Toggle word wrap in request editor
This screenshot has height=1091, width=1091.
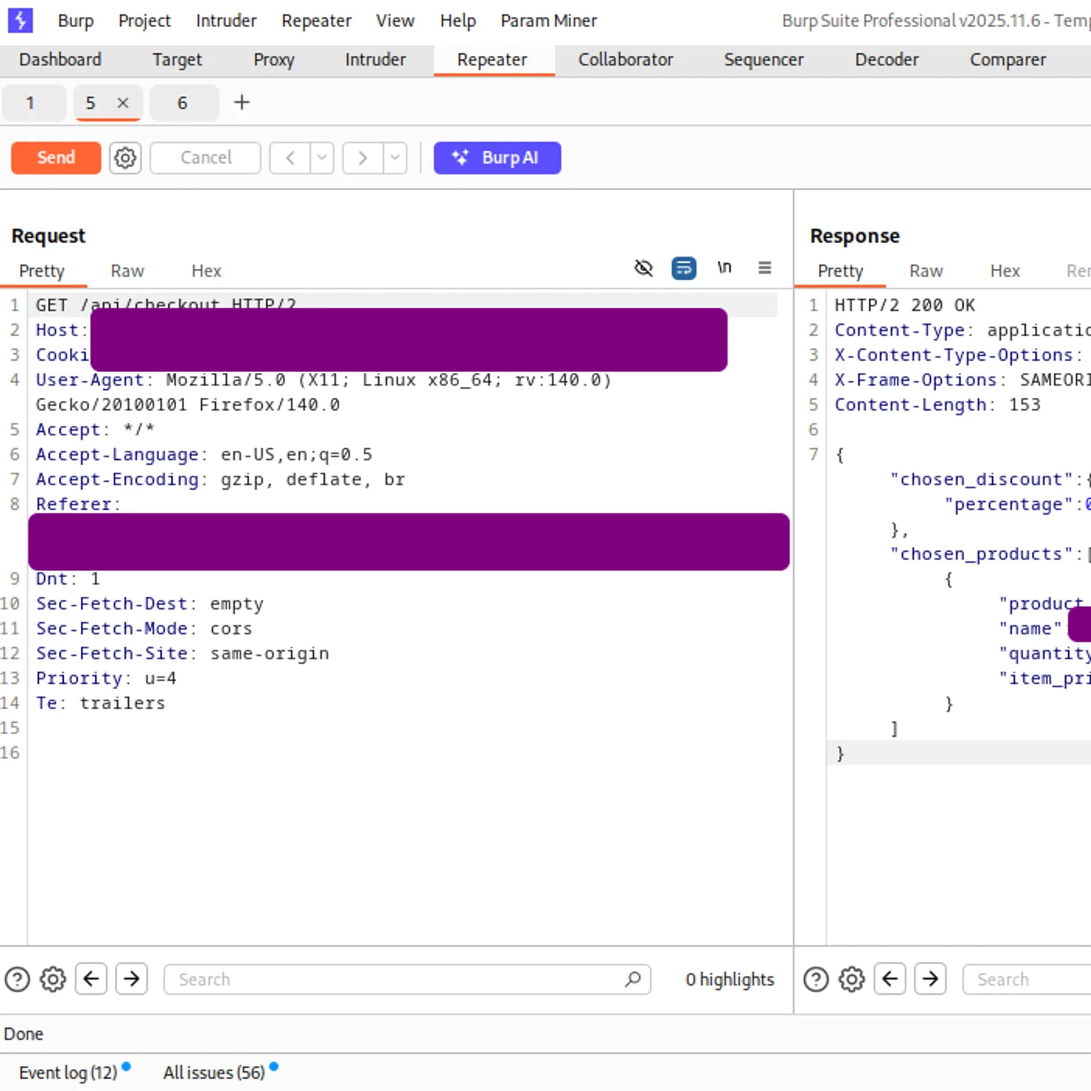684,268
